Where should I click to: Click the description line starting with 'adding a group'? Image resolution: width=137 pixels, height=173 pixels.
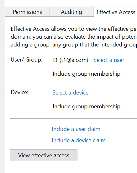pyautogui.click(x=74, y=45)
